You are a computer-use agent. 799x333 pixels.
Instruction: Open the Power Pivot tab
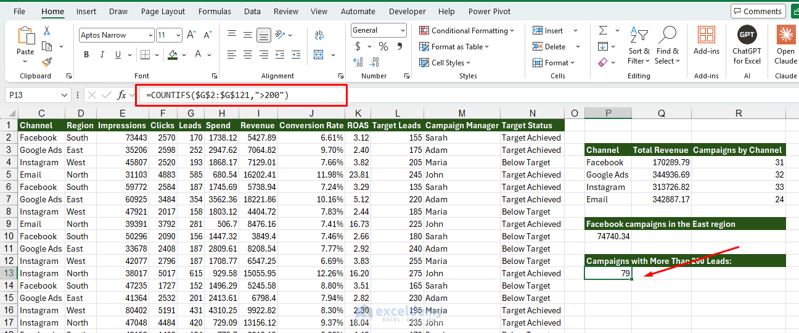(490, 11)
